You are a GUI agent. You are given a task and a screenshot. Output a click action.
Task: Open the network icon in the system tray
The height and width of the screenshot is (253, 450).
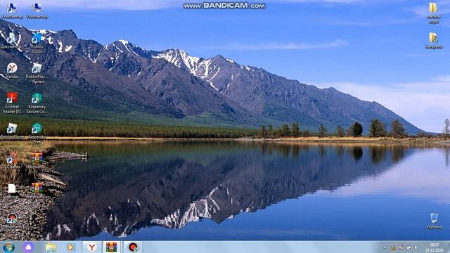(409, 247)
